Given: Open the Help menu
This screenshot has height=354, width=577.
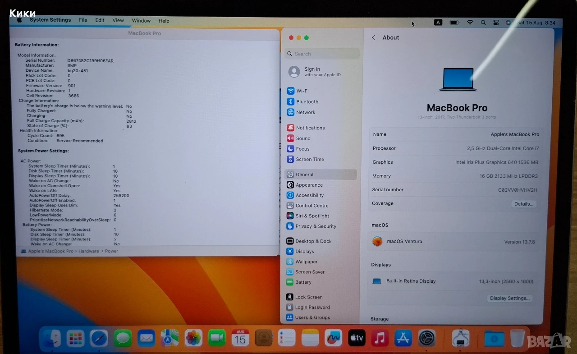Looking at the screenshot, I should pos(164,21).
